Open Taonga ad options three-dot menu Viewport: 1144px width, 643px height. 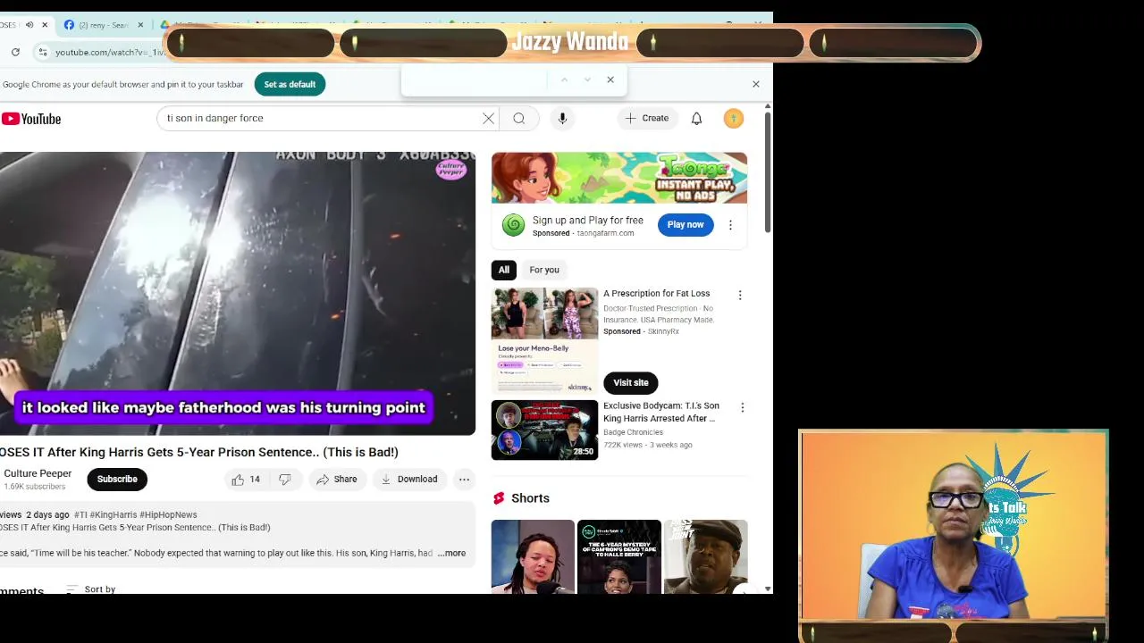coord(730,225)
